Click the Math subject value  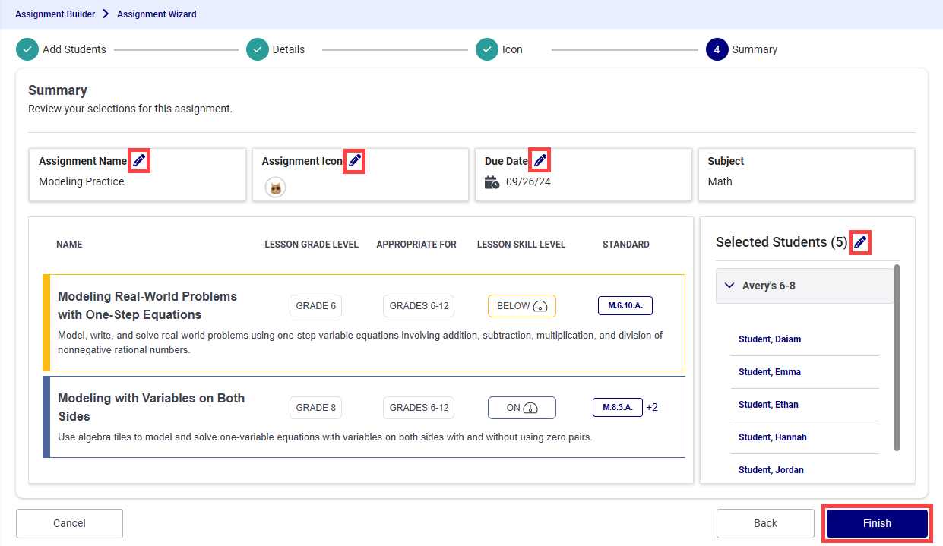(x=720, y=181)
